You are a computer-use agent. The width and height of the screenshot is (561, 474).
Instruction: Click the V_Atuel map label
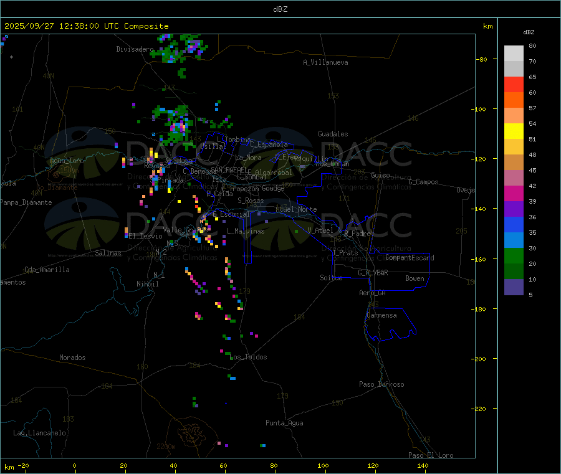tap(320, 230)
